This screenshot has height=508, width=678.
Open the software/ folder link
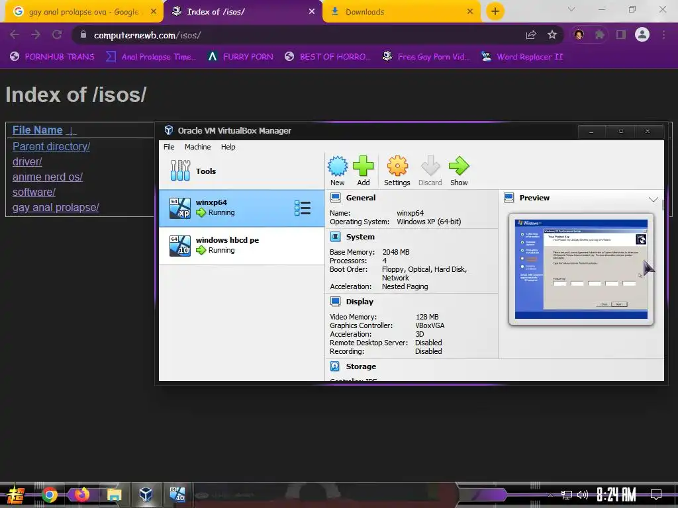pyautogui.click(x=34, y=192)
